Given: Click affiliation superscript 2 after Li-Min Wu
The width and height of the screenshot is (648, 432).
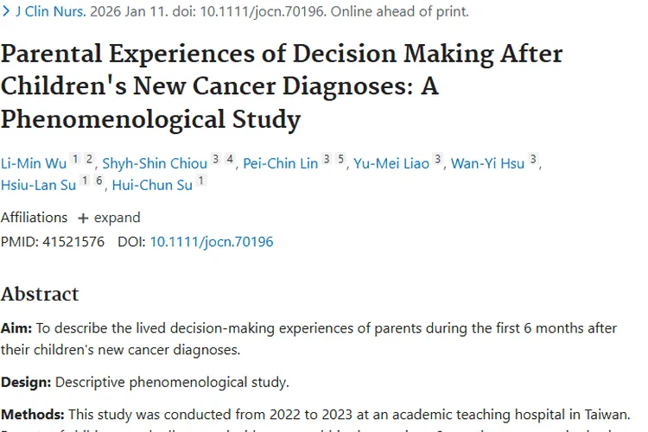Looking at the screenshot, I should 89,159.
